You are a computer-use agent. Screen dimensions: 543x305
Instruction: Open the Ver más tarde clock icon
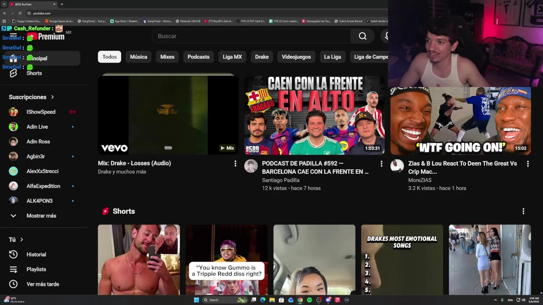13,284
